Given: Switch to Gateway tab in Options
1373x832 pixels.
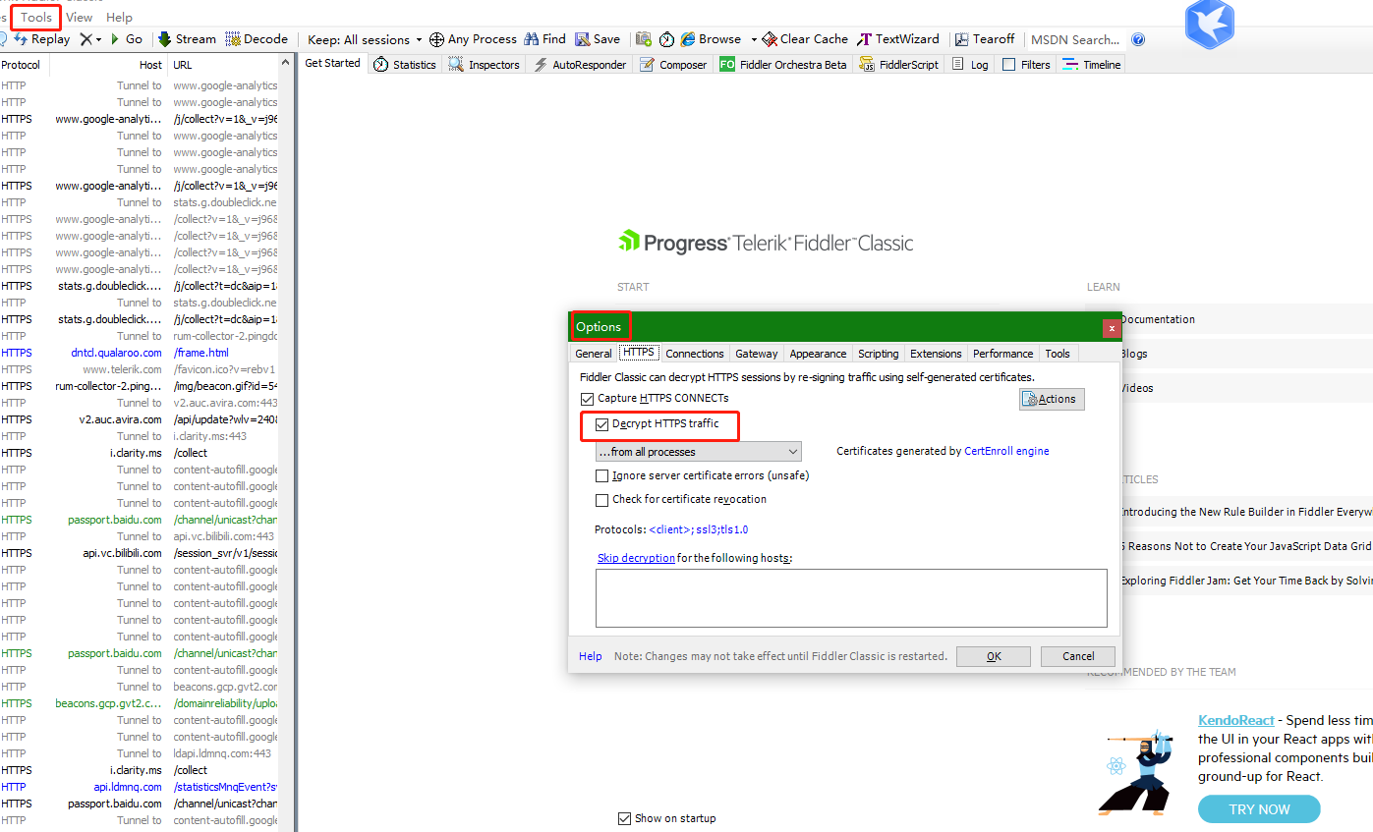Looking at the screenshot, I should (757, 354).
